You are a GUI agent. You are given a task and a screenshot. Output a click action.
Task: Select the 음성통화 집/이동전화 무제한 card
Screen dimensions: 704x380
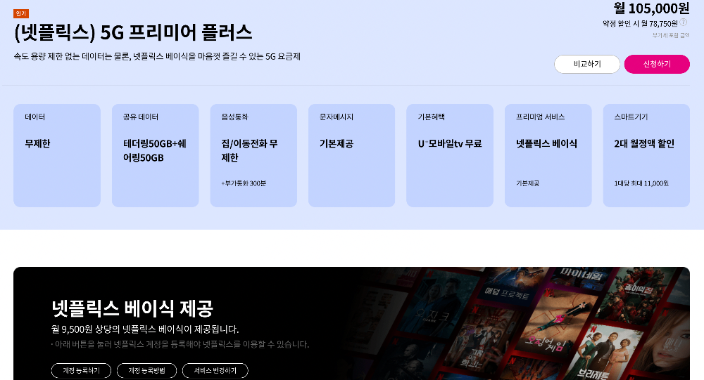(x=253, y=155)
